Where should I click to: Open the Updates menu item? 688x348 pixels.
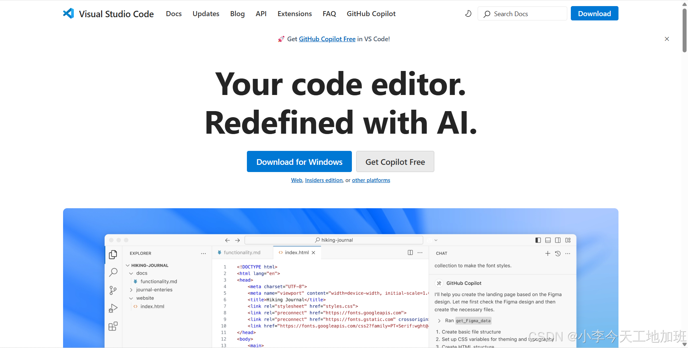(206, 14)
